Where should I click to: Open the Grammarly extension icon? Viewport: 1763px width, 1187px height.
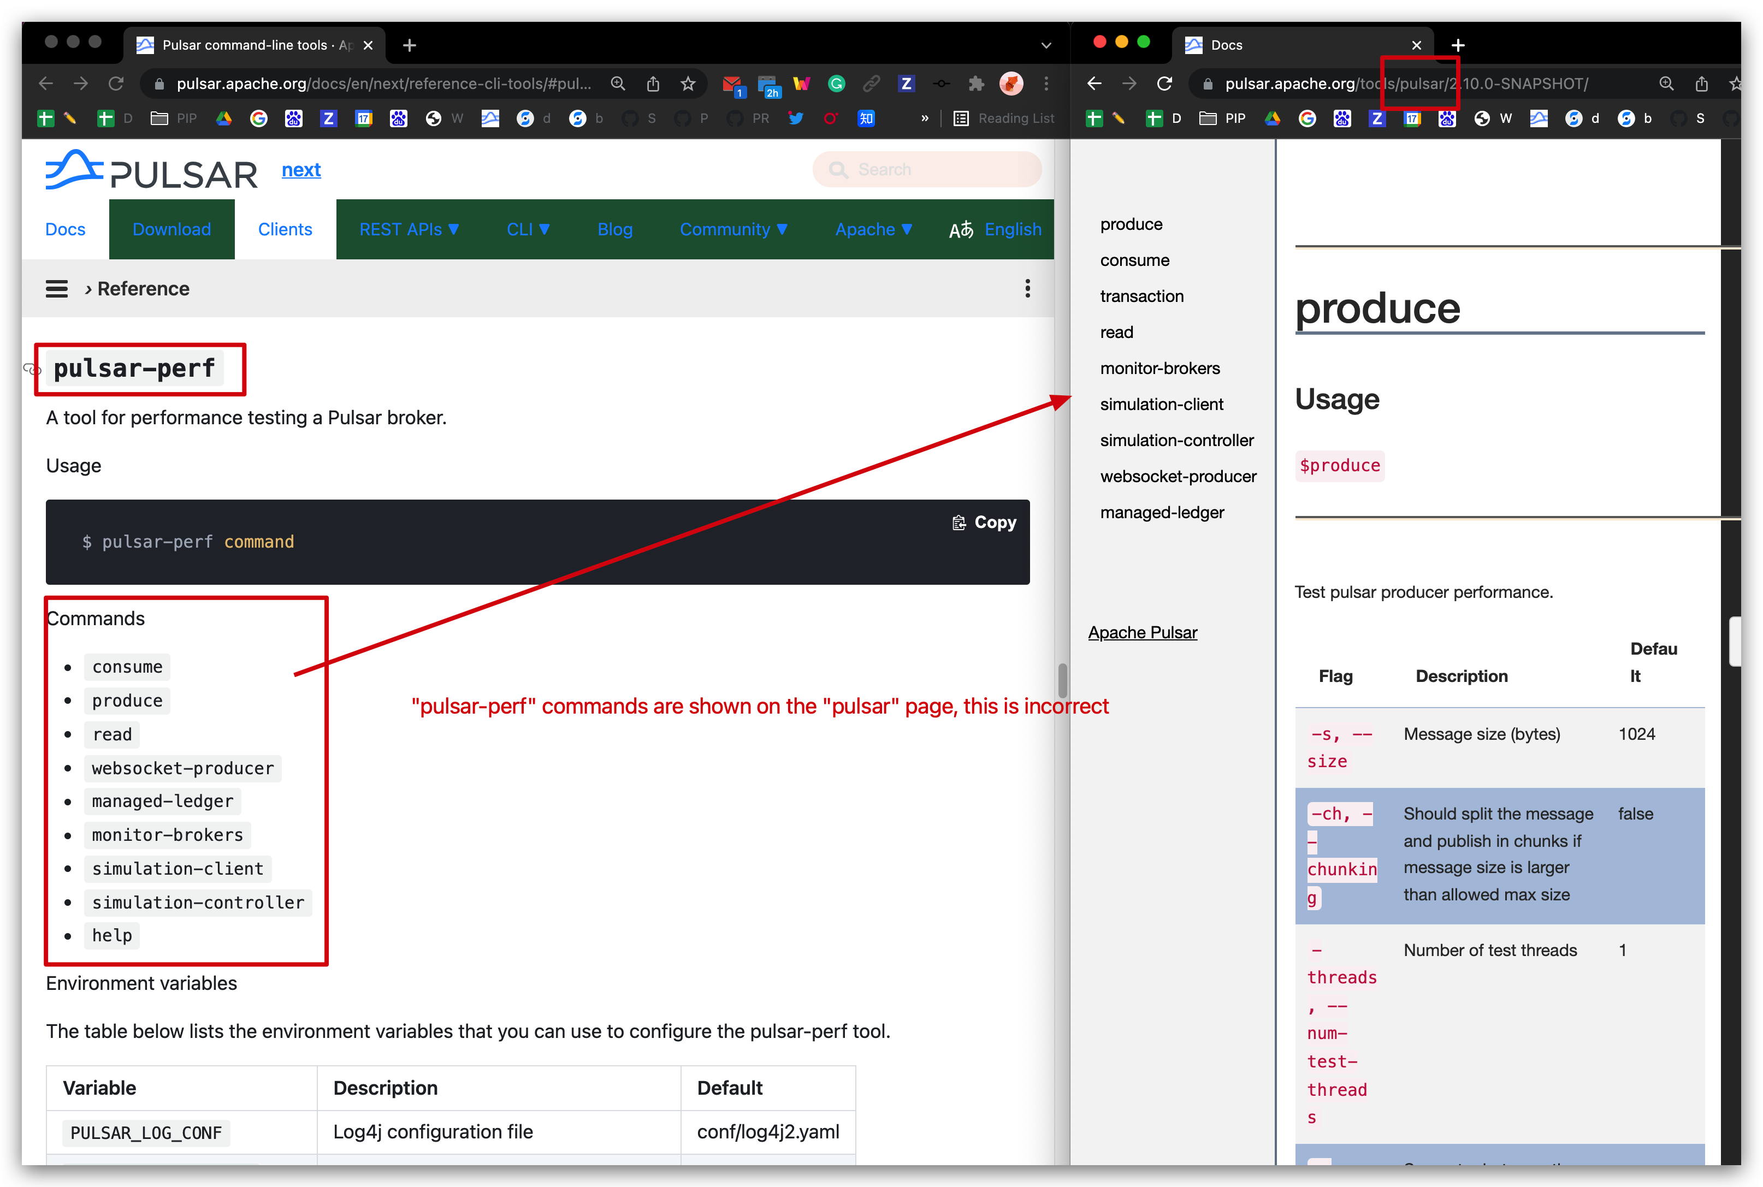click(836, 84)
